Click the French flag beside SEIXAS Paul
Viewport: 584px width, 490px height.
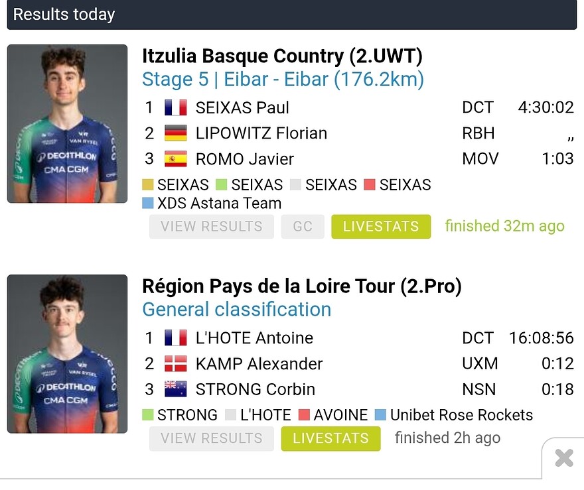(176, 107)
